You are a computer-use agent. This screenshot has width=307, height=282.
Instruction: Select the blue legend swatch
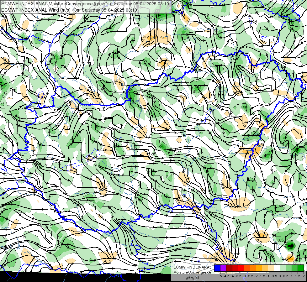pos(217,268)
